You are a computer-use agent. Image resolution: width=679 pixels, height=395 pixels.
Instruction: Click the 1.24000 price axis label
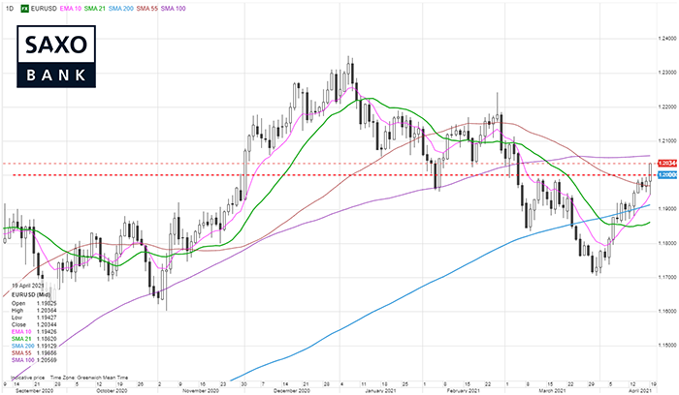pos(667,39)
